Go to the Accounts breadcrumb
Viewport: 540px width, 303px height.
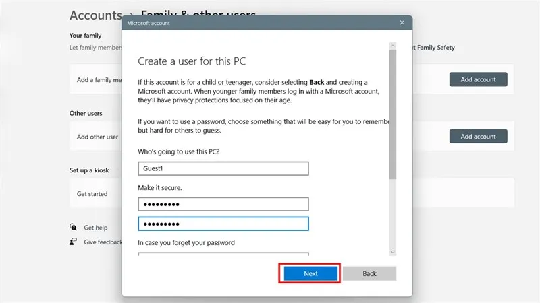click(x=95, y=15)
